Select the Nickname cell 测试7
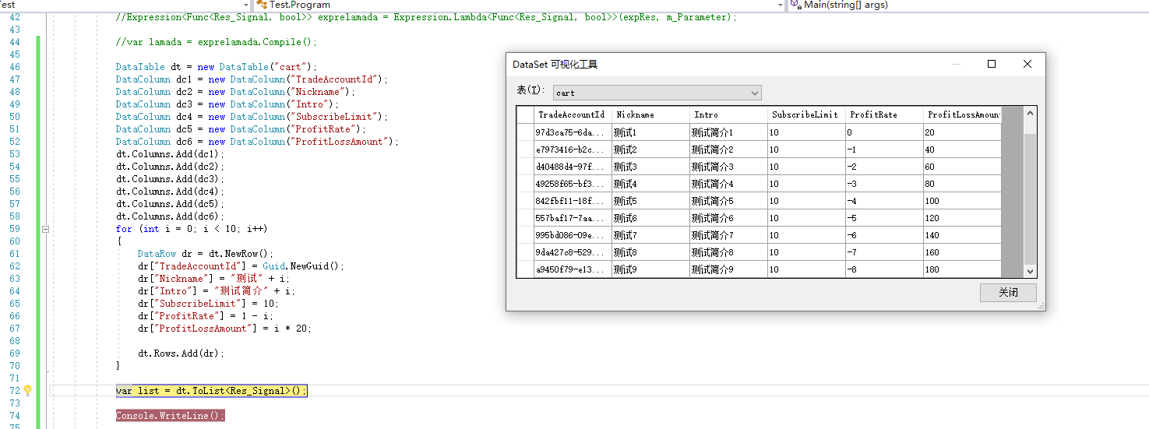This screenshot has width=1149, height=429. tap(650, 235)
